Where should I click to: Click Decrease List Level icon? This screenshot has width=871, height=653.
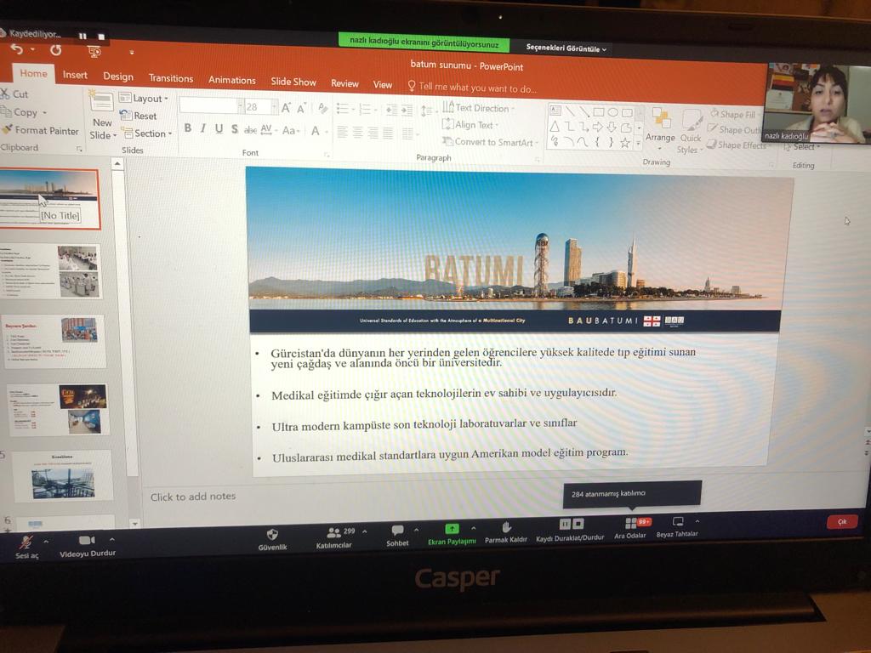pyautogui.click(x=391, y=111)
